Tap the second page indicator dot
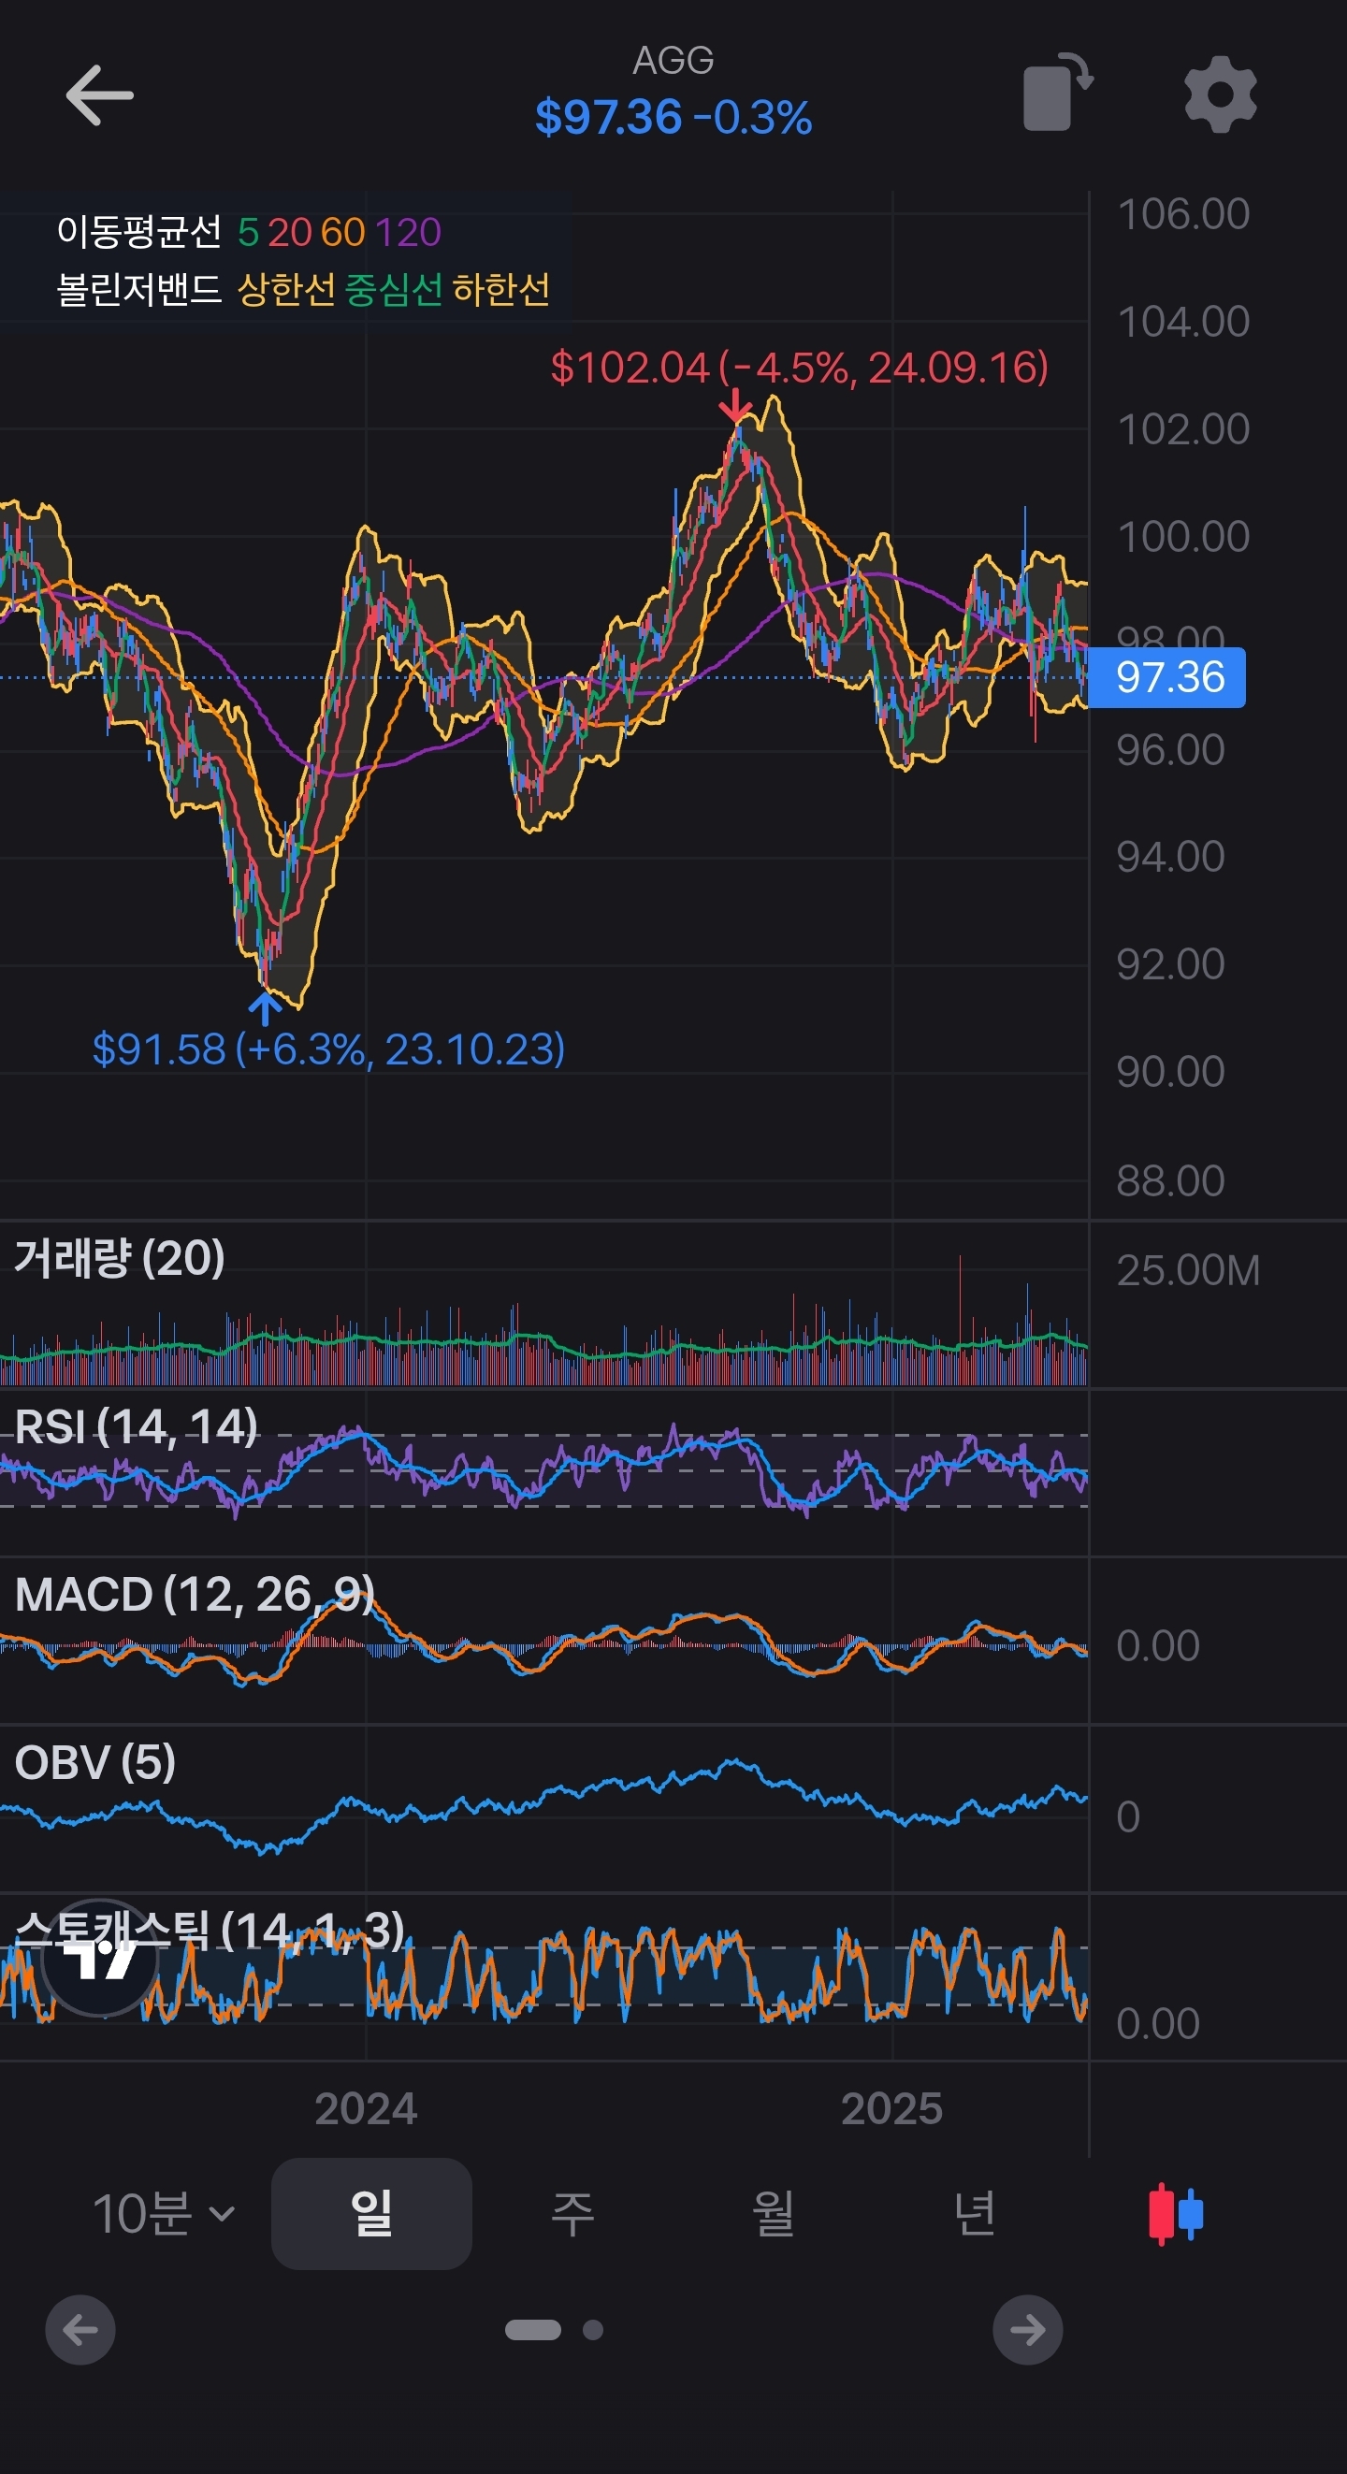This screenshot has height=2474, width=1347. click(x=594, y=2330)
